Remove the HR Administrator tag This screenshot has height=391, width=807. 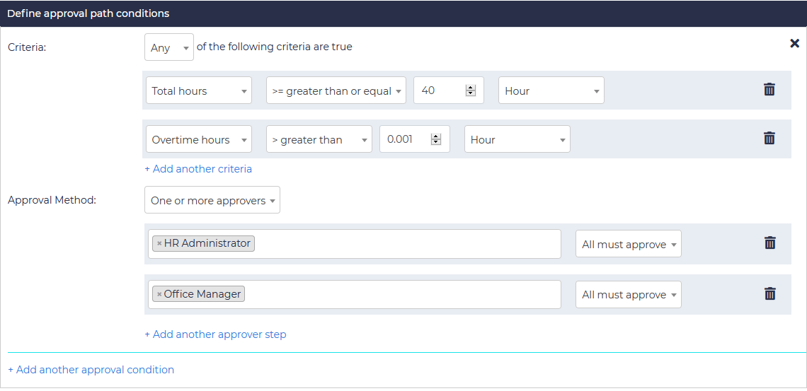pos(159,244)
